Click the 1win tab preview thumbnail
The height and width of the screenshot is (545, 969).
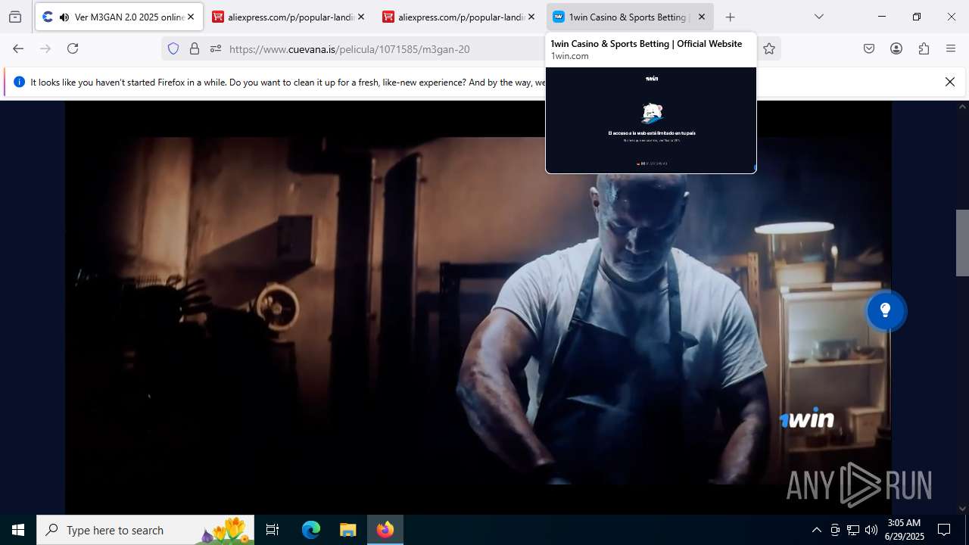point(651,120)
